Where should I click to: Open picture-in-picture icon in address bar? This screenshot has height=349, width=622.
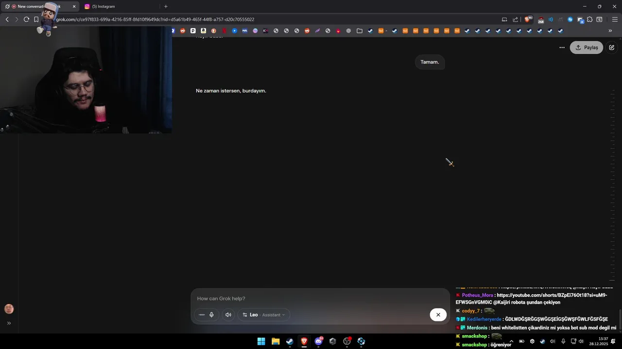pyautogui.click(x=504, y=19)
